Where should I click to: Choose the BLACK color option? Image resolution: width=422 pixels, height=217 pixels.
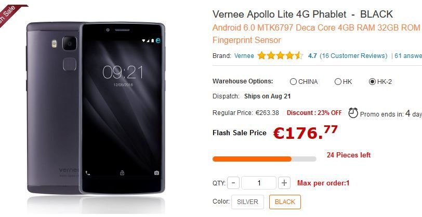coord(285,201)
